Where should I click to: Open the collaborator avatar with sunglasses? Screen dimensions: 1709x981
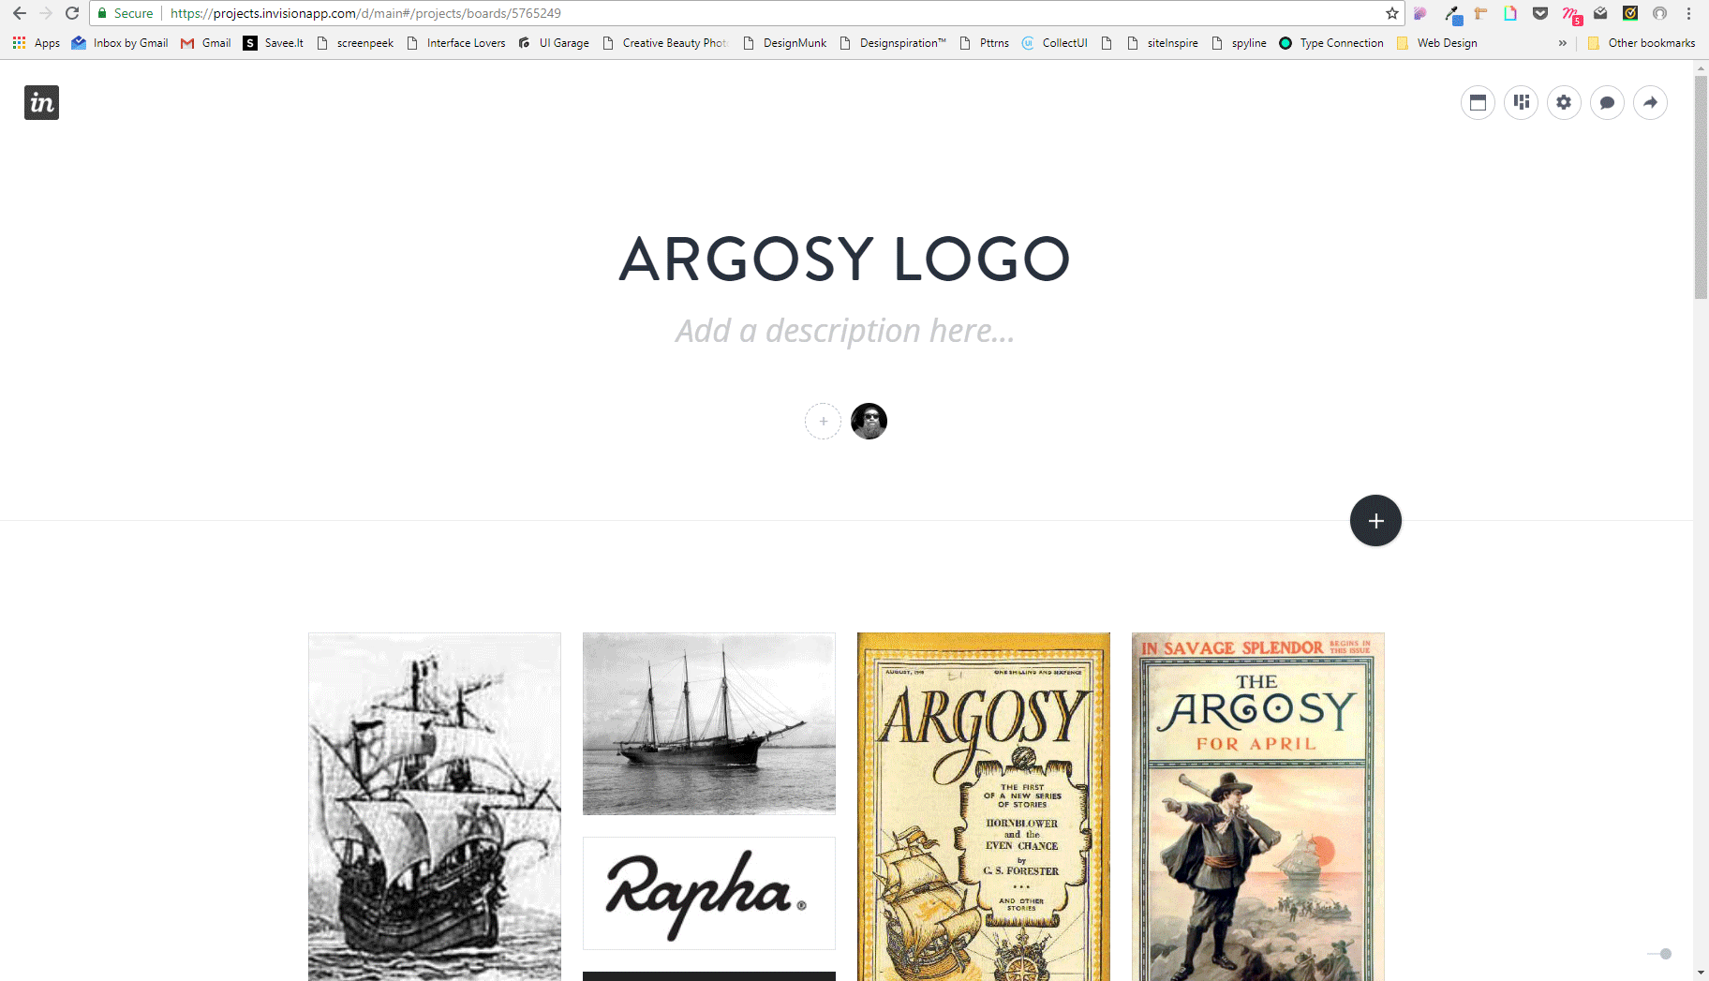click(x=869, y=422)
